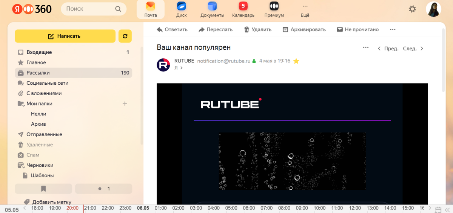The height and width of the screenshot is (213, 453).
Task: Click the 05.05 date label
Action: tap(11, 210)
